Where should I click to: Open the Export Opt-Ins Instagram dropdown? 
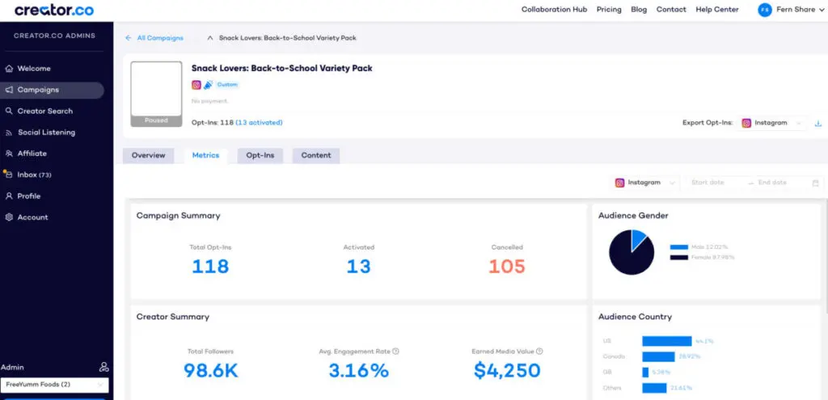[x=774, y=123]
